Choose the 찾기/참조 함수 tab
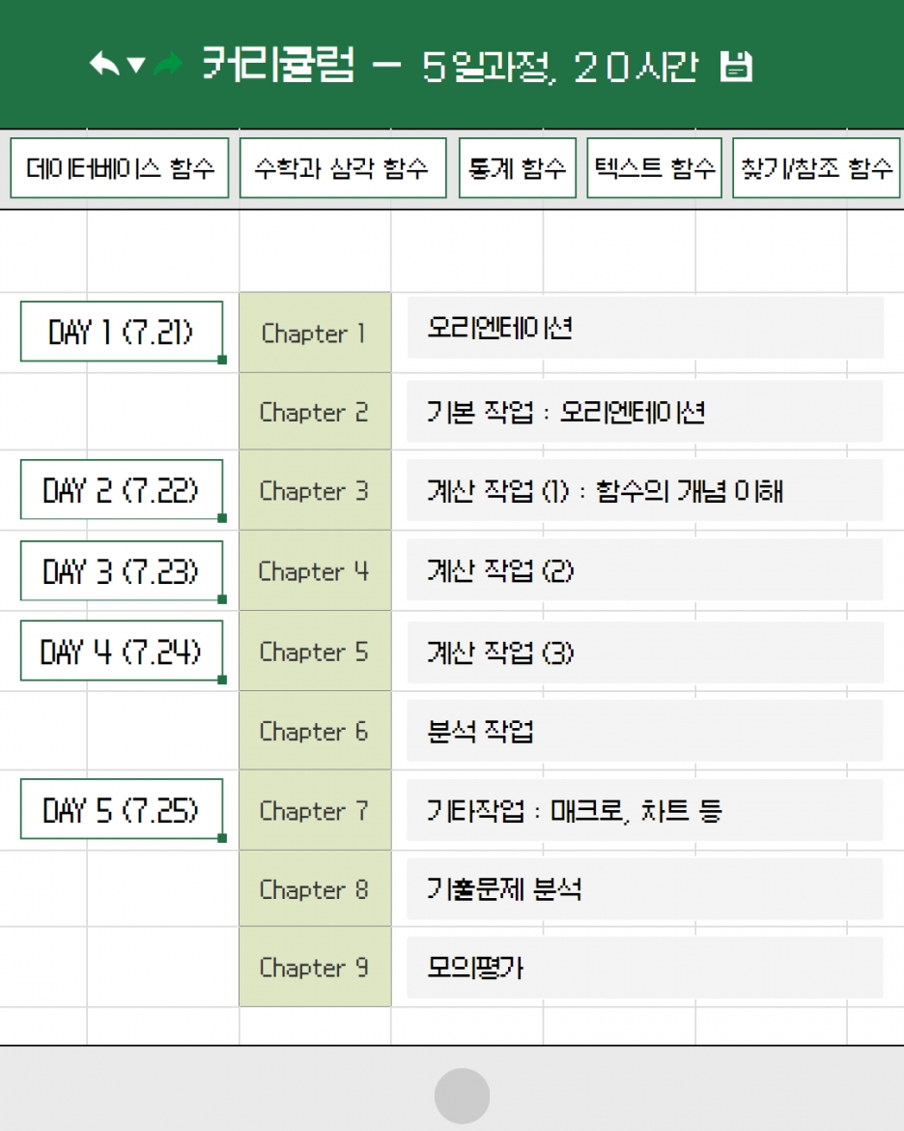Screen dimensions: 904x1131 pyautogui.click(x=817, y=168)
